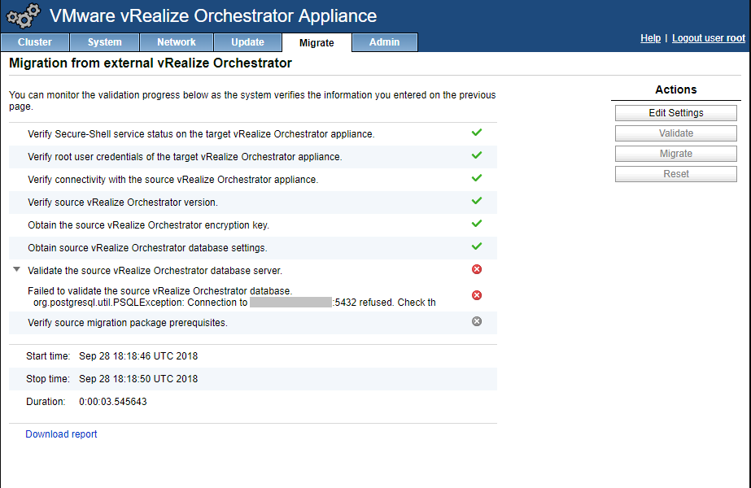The image size is (751, 488).
Task: Click the VMware vRealize Orchestrator Appliance title
Action: [x=213, y=15]
